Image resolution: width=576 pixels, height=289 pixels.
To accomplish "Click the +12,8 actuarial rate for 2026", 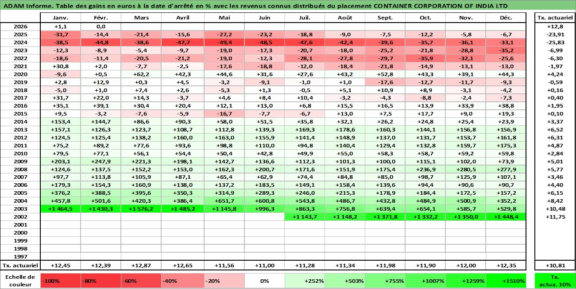I will point(555,27).
